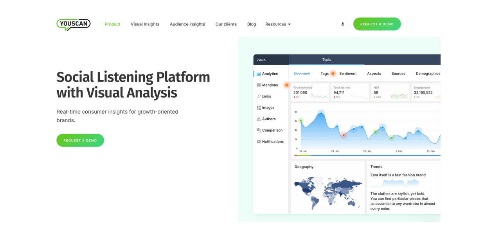Select Mentions in the sidebar
The width and height of the screenshot is (493, 235).
coord(271,85)
